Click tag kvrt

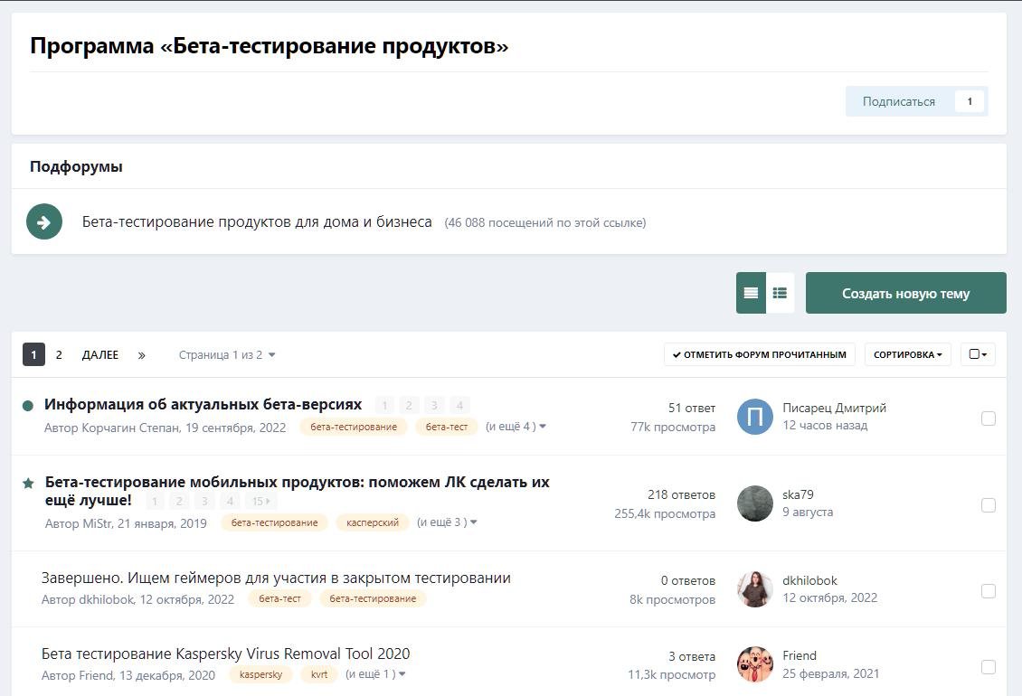point(319,674)
